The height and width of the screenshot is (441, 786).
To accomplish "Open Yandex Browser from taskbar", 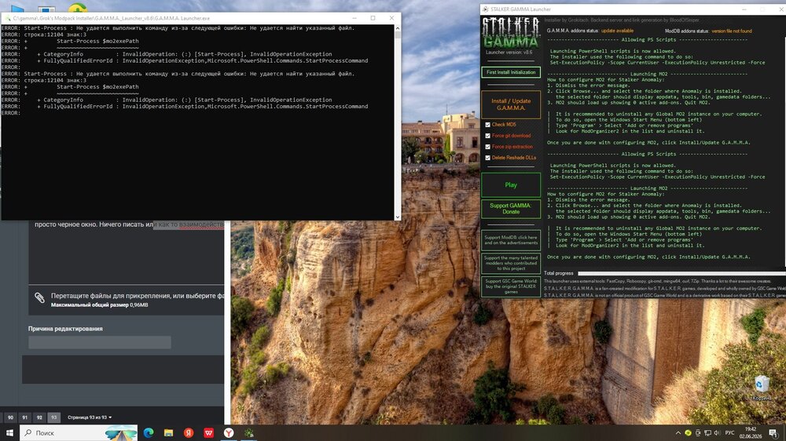I will 229,433.
